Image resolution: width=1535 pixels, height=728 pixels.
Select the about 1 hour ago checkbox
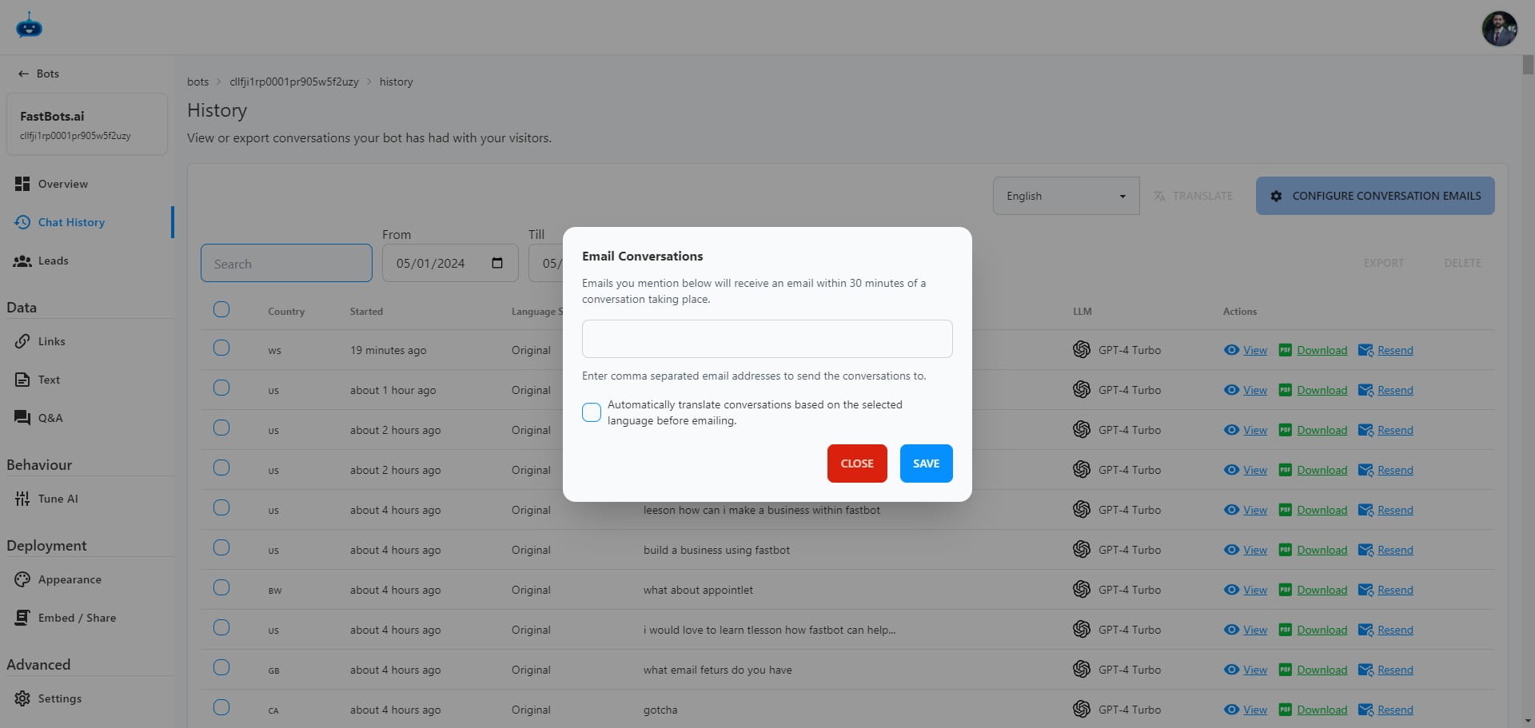point(221,388)
